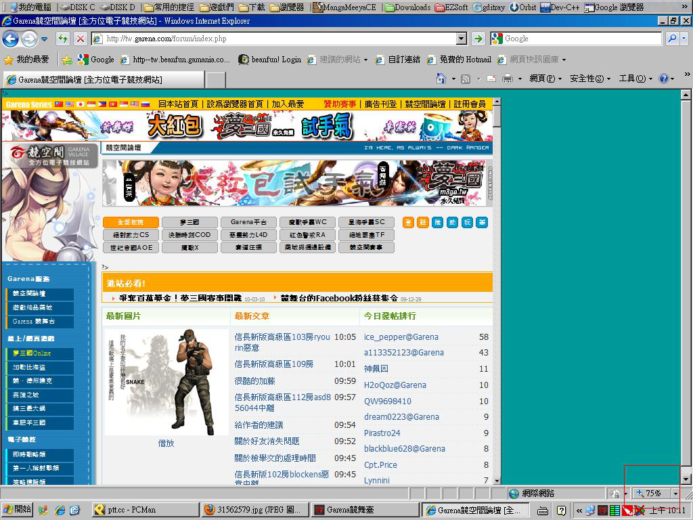Screen dimensions: 693x520
Task: Refresh the page with the green arrows icon
Action: [x=63, y=39]
